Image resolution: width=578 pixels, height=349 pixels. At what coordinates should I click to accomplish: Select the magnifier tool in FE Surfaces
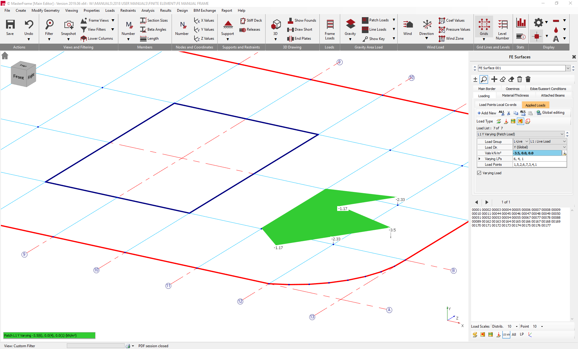point(484,79)
